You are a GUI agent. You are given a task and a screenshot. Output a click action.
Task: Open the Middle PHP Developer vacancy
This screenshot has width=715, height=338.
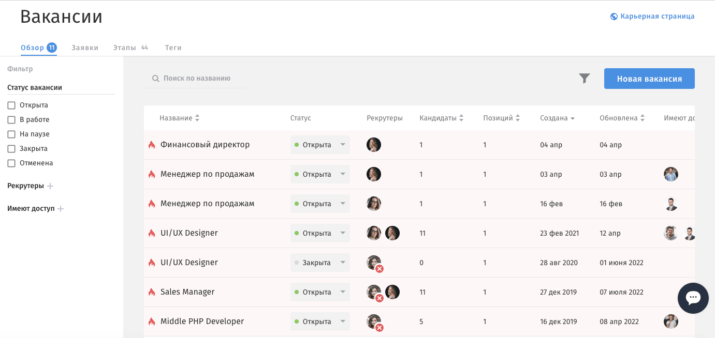202,321
